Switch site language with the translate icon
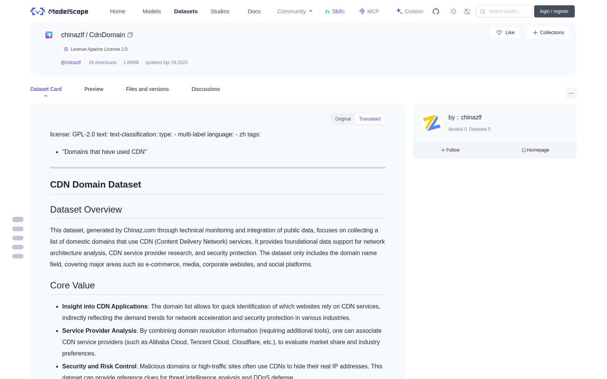The width and height of the screenshot is (607, 379). click(x=467, y=11)
